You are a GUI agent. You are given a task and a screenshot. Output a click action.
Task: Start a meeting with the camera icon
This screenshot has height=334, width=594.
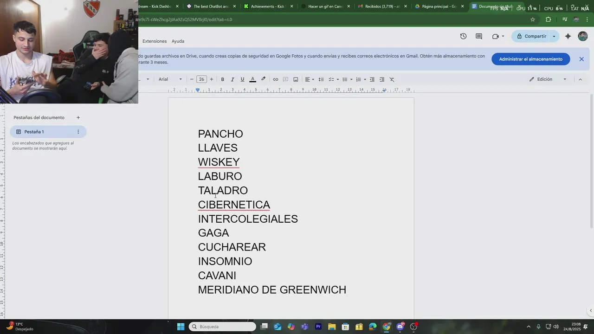(495, 36)
